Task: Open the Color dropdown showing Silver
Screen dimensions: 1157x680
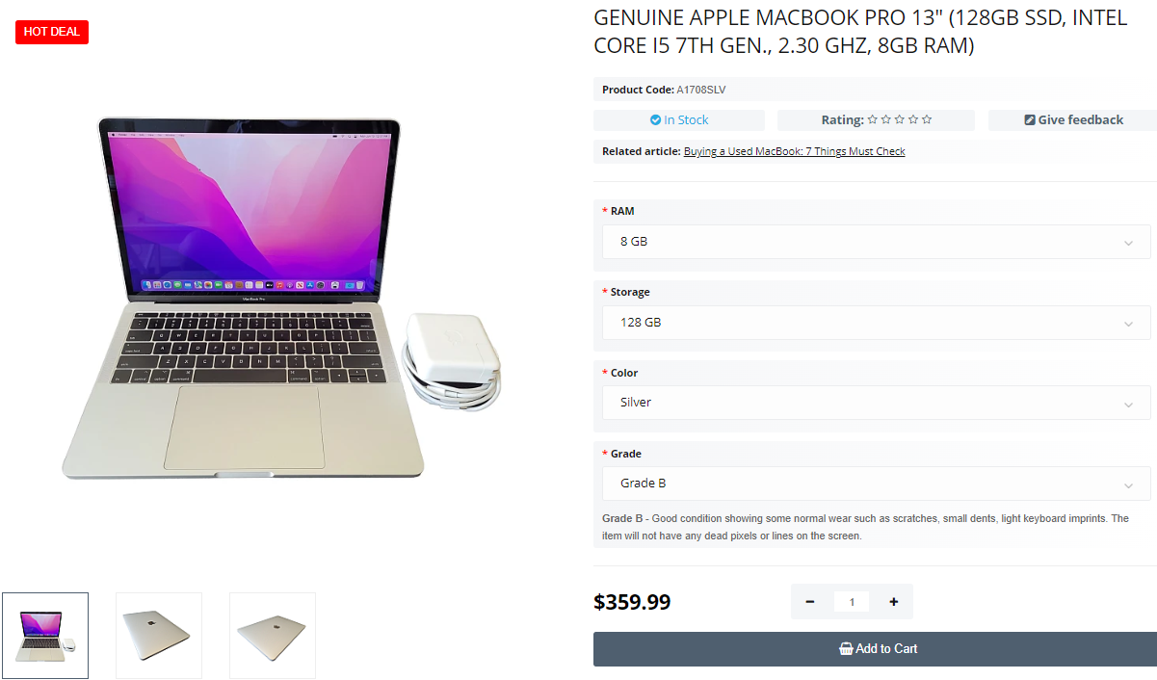Action: [x=877, y=403]
